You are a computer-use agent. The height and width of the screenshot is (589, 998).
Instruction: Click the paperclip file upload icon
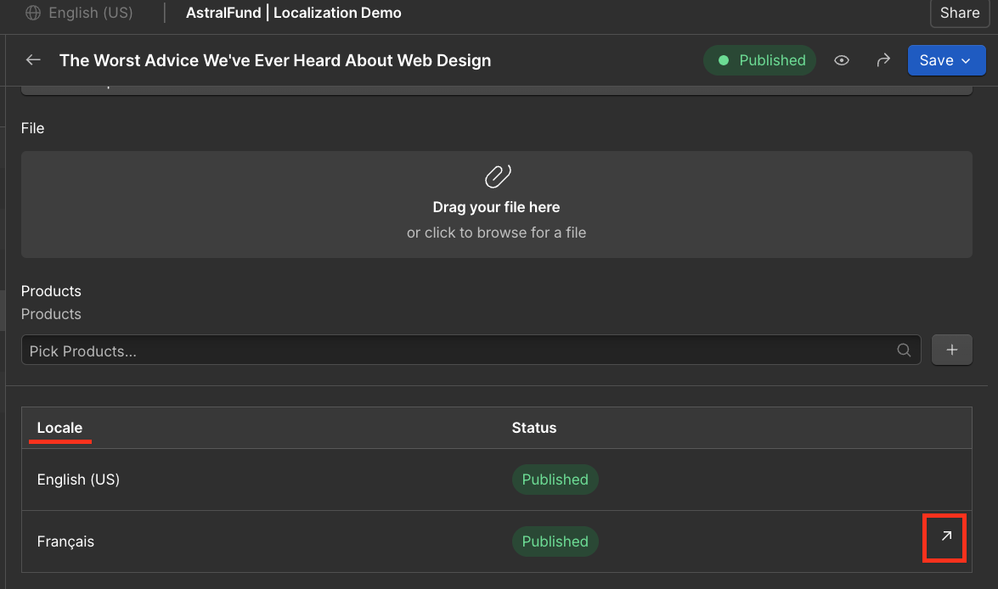(497, 177)
